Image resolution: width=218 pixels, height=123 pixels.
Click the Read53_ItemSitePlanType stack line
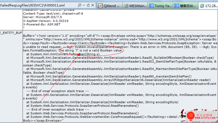[x=120, y=63]
